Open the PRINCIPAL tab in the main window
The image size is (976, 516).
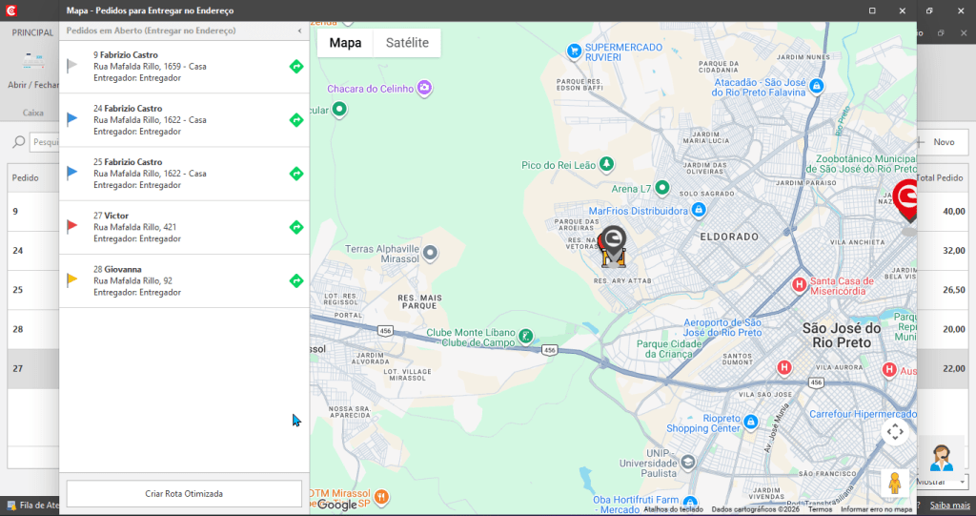pyautogui.click(x=32, y=32)
